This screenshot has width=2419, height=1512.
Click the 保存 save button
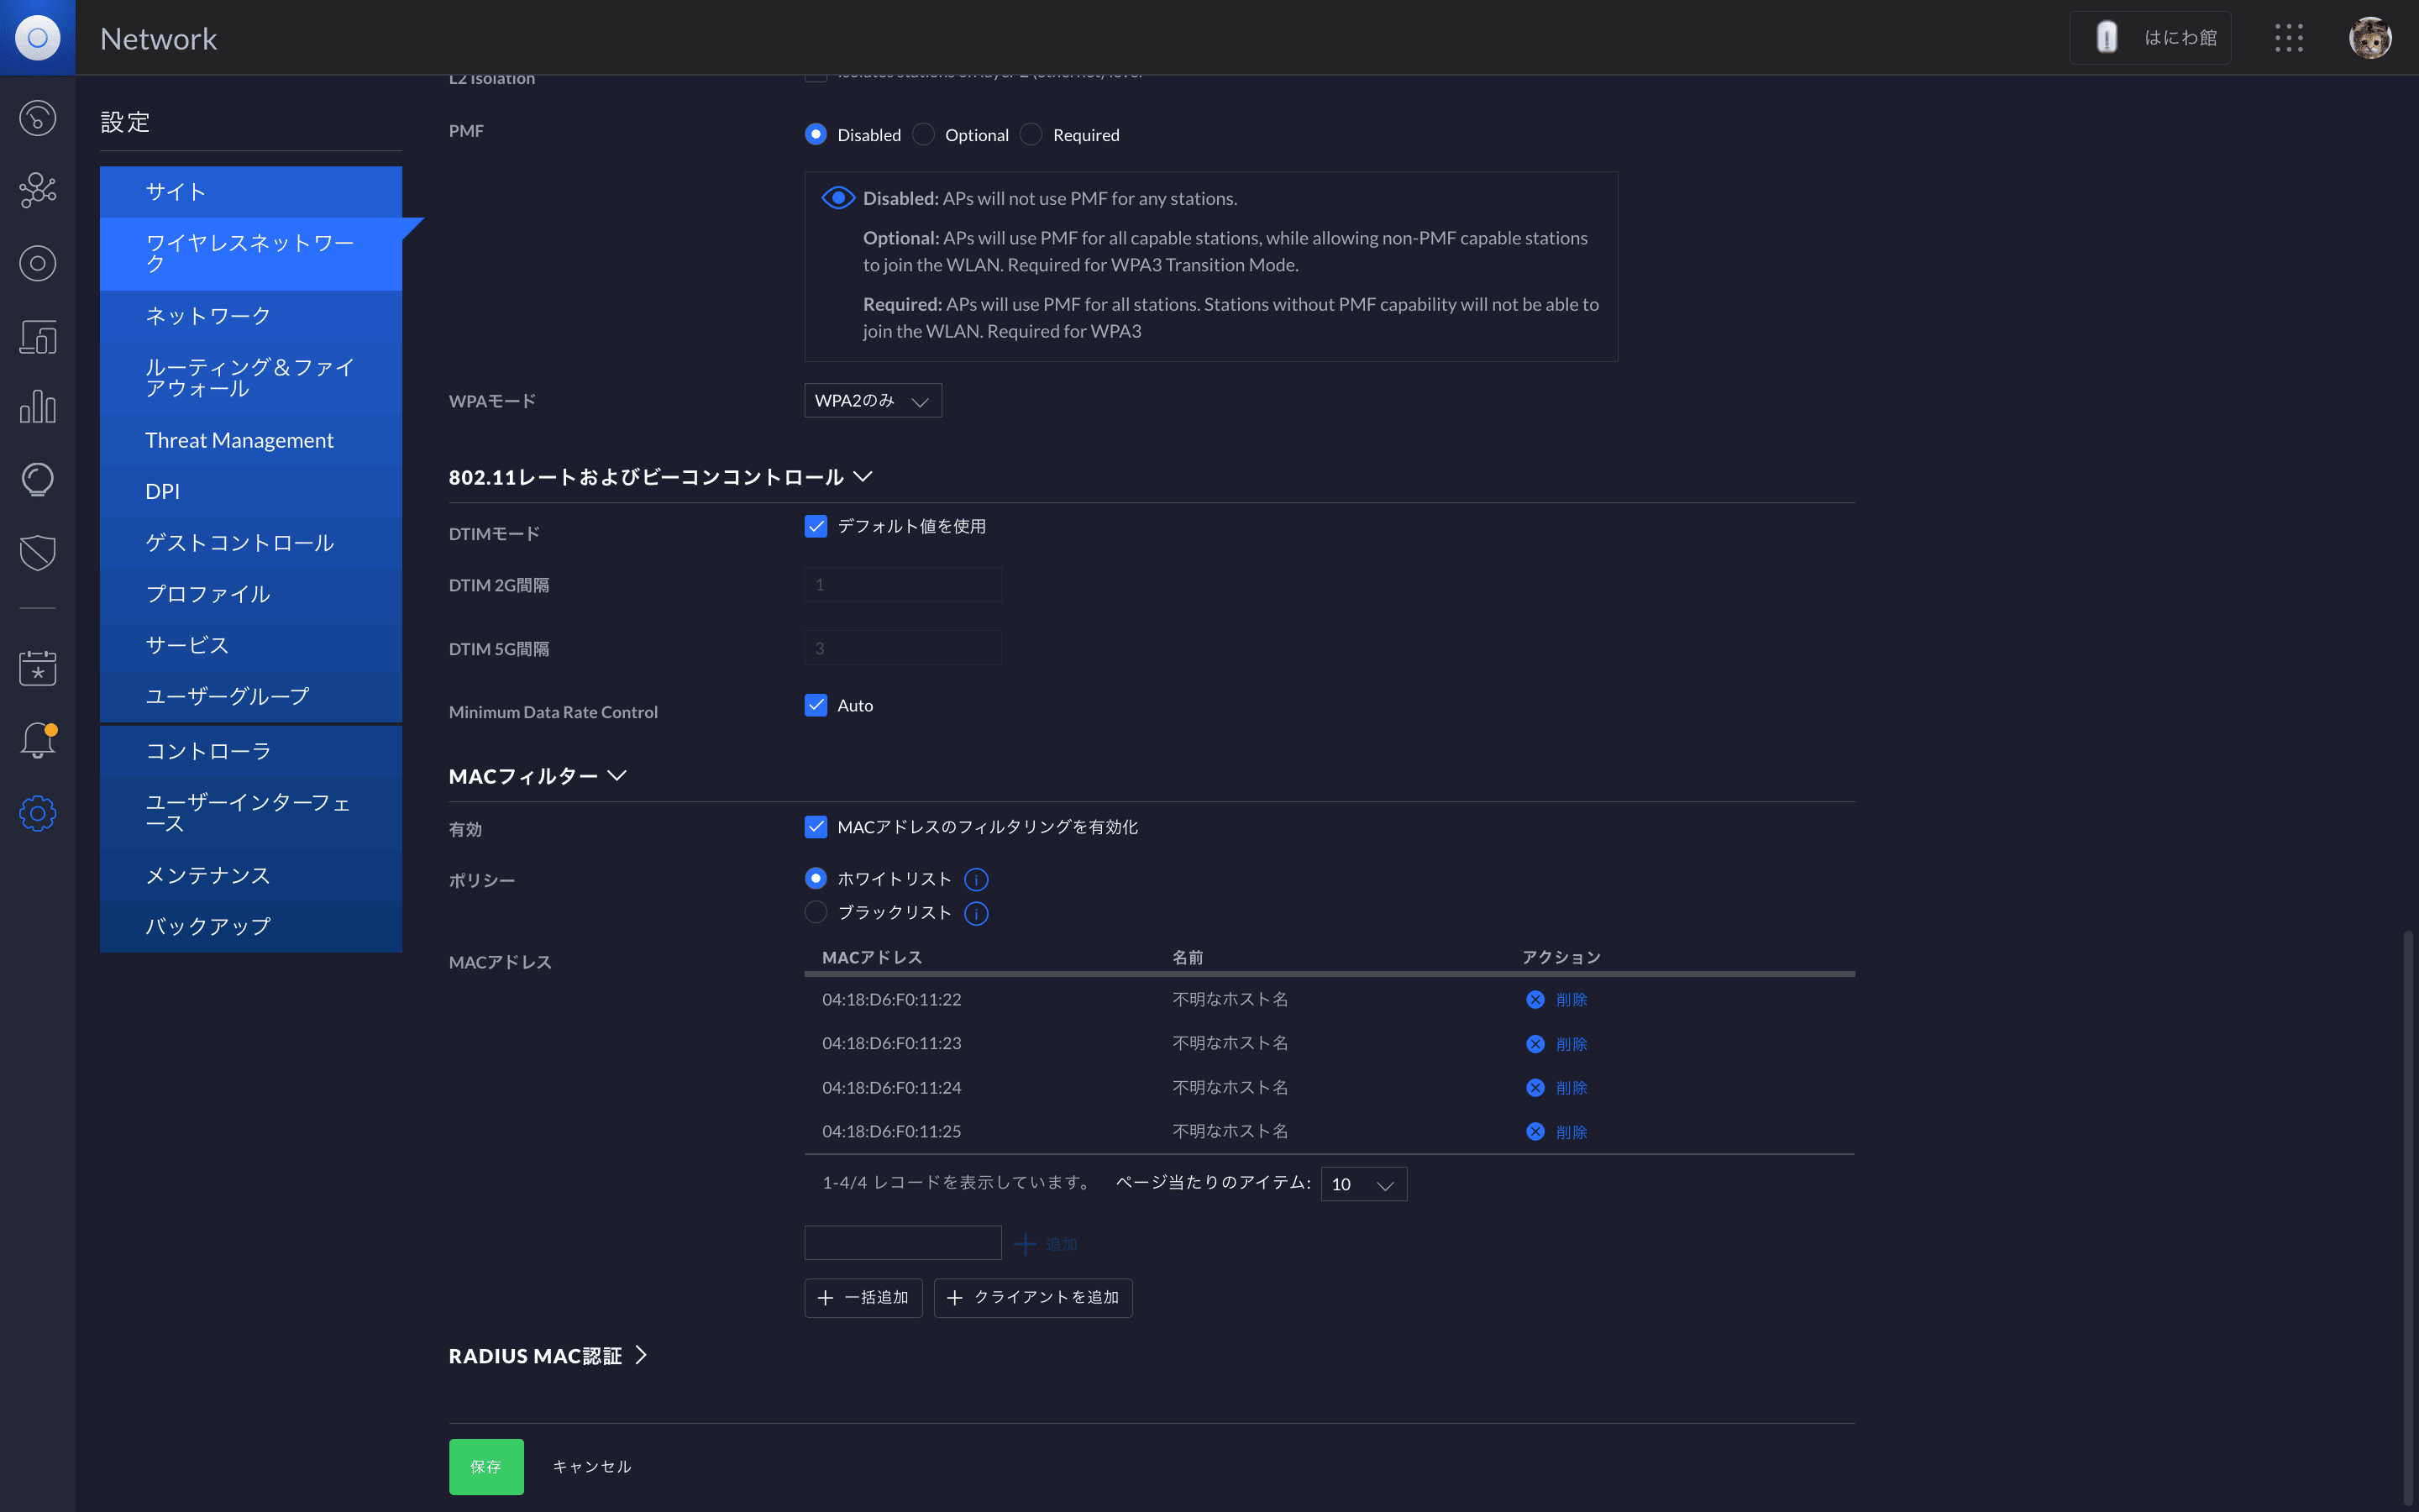click(x=485, y=1466)
